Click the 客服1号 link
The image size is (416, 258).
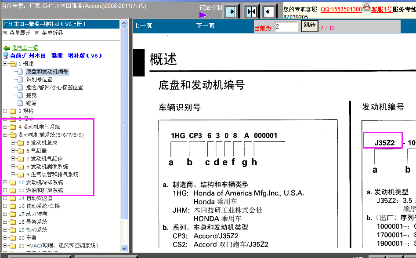(381, 10)
